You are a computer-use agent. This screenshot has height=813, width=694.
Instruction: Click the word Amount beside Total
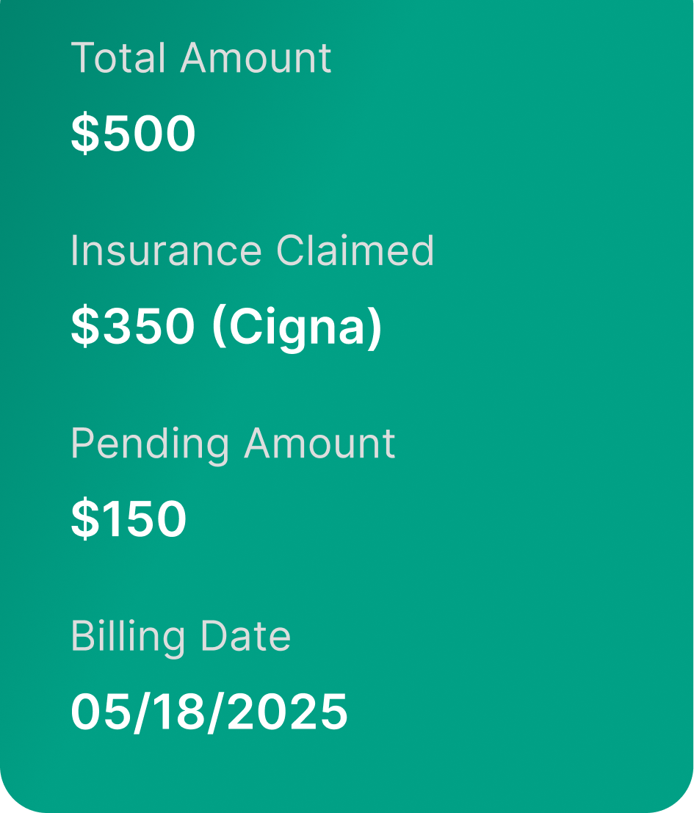pyautogui.click(x=256, y=58)
